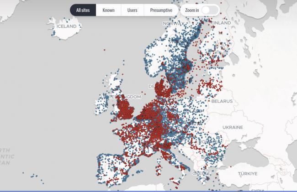Click the TÜRKIYE country label
Screen dimensions: 297x192
[248, 174]
